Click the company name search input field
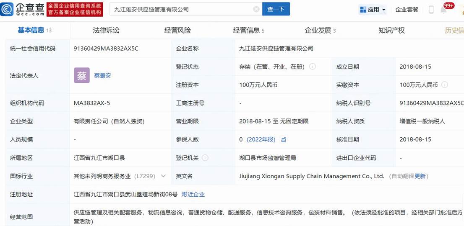The height and width of the screenshot is (226, 464). (180, 9)
